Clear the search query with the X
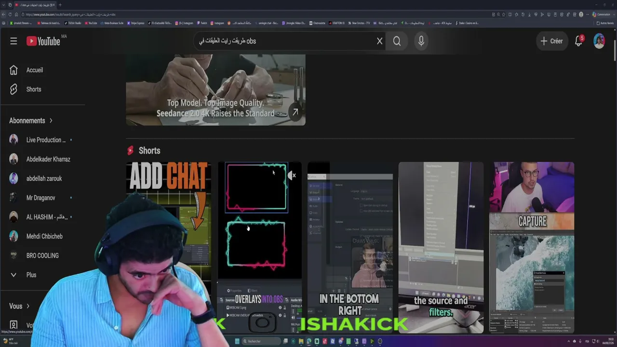This screenshot has height=347, width=617. [379, 41]
